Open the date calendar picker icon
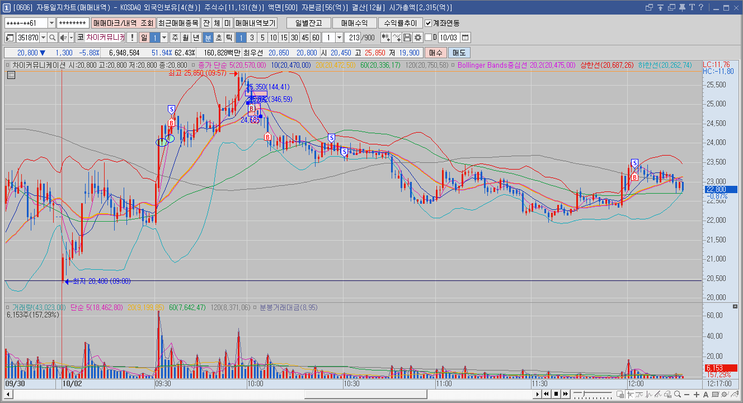The width and height of the screenshot is (743, 403). point(465,38)
